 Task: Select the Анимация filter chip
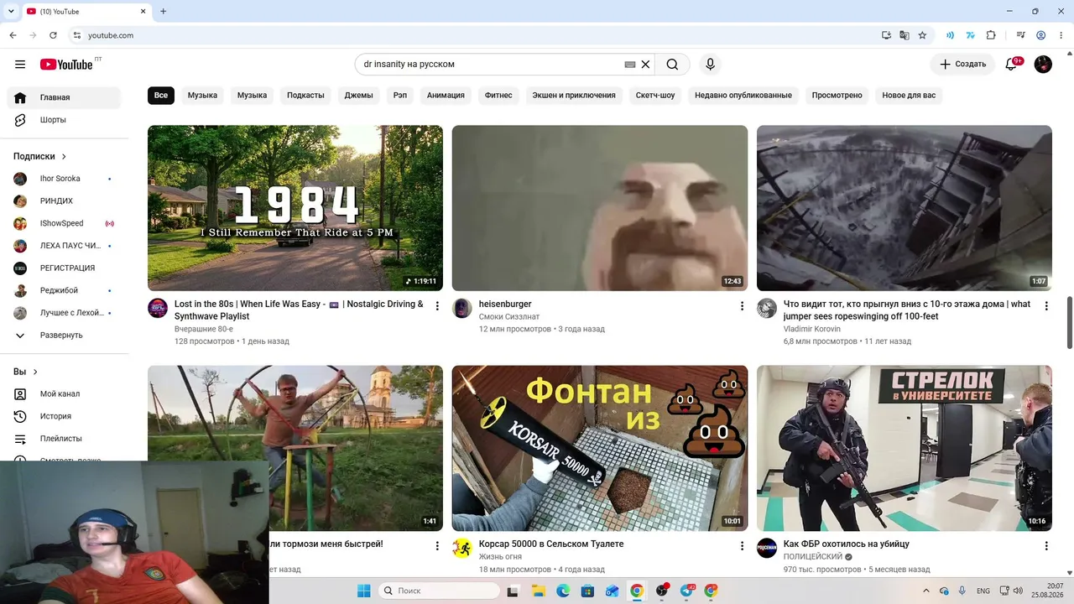point(446,96)
